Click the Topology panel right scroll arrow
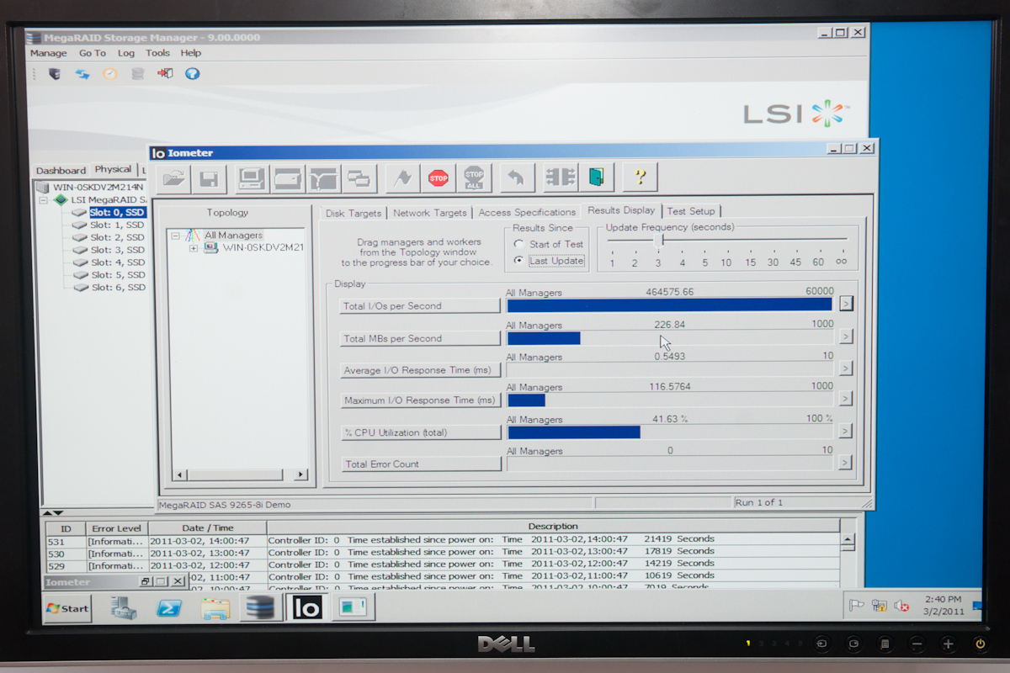The width and height of the screenshot is (1010, 673). (300, 475)
